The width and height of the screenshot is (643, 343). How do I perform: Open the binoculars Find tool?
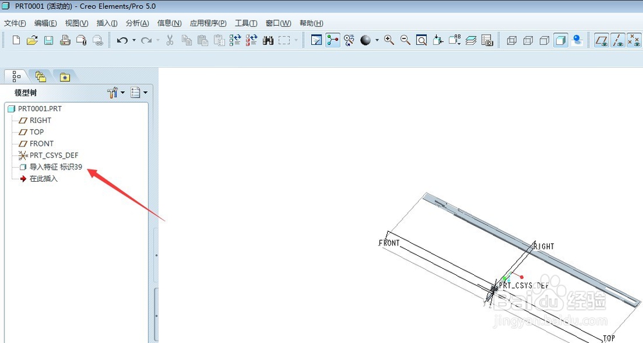pos(268,40)
